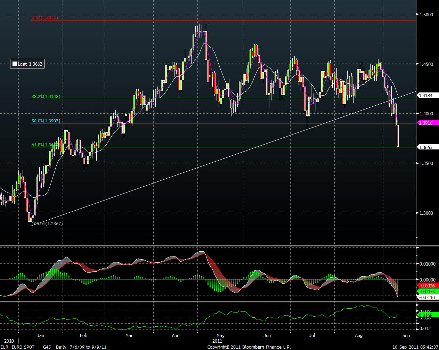Select the green -0.0073 histogram value tag
Viewport: 439px width, 350px height.
tap(428, 291)
